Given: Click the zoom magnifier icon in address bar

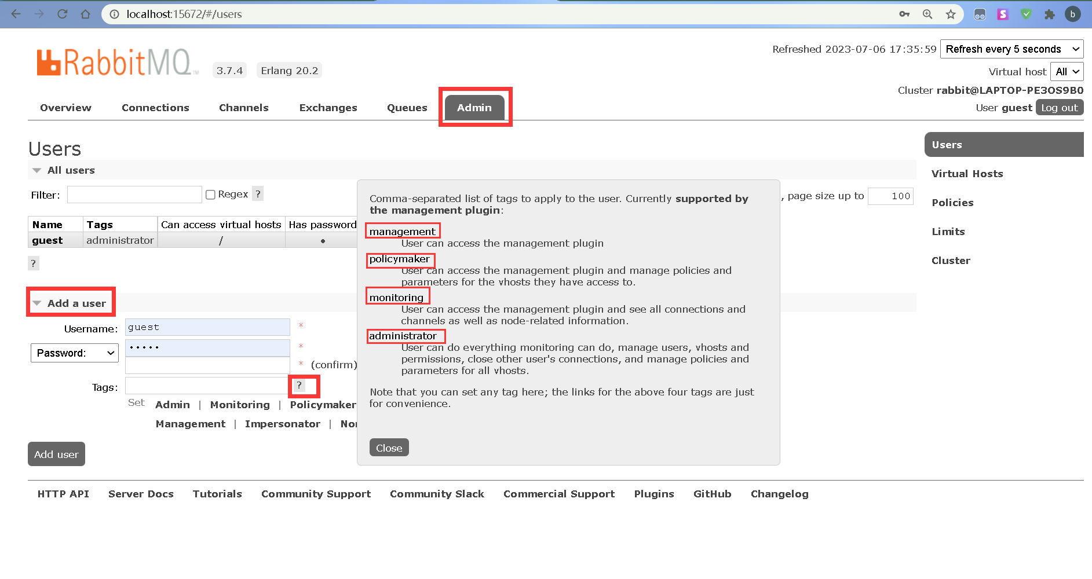Looking at the screenshot, I should point(927,14).
